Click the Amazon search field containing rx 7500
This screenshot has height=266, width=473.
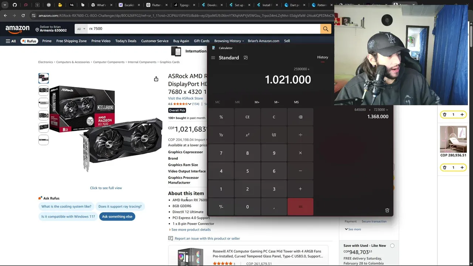(x=204, y=29)
